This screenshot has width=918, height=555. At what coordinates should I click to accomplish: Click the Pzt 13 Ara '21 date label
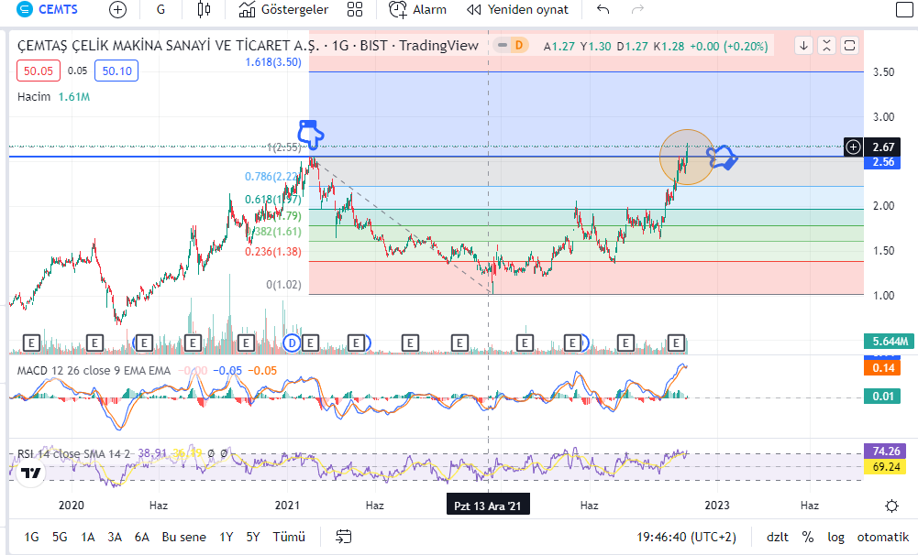tap(488, 506)
